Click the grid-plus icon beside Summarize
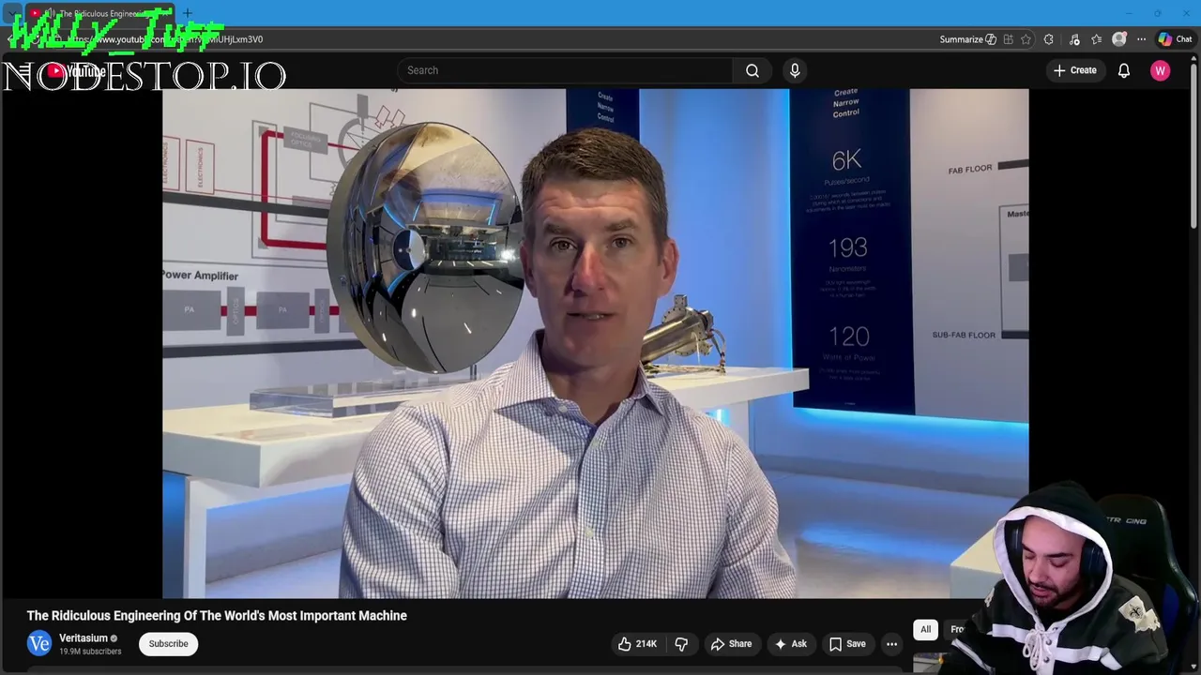 1008,39
